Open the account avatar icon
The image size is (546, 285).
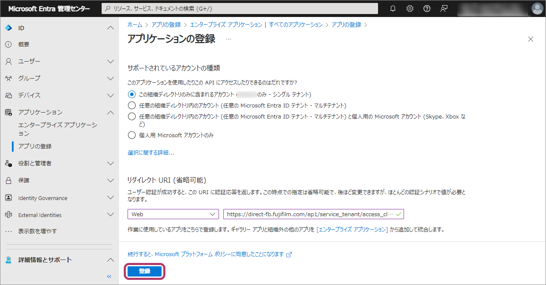[537, 8]
